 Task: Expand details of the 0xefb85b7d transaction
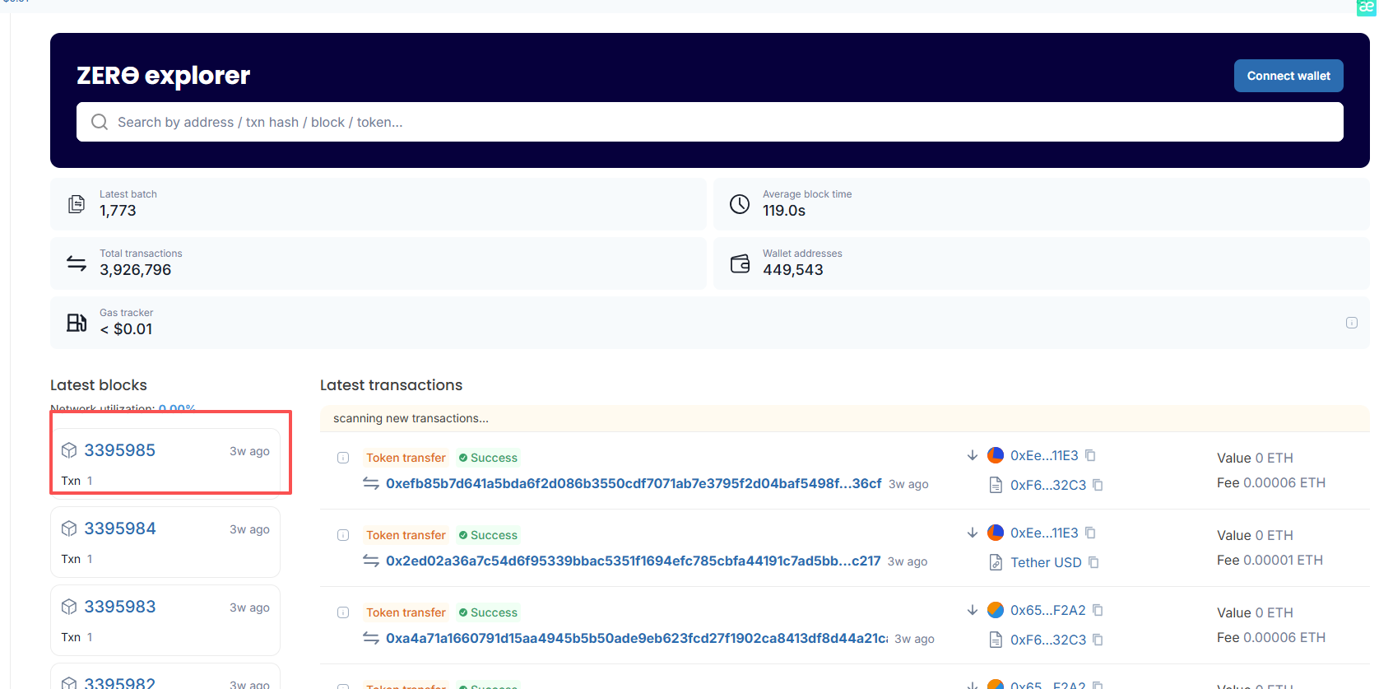click(x=343, y=458)
